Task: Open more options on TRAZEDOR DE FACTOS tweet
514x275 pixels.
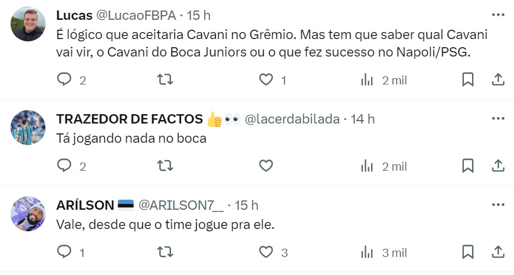Action: tap(498, 119)
